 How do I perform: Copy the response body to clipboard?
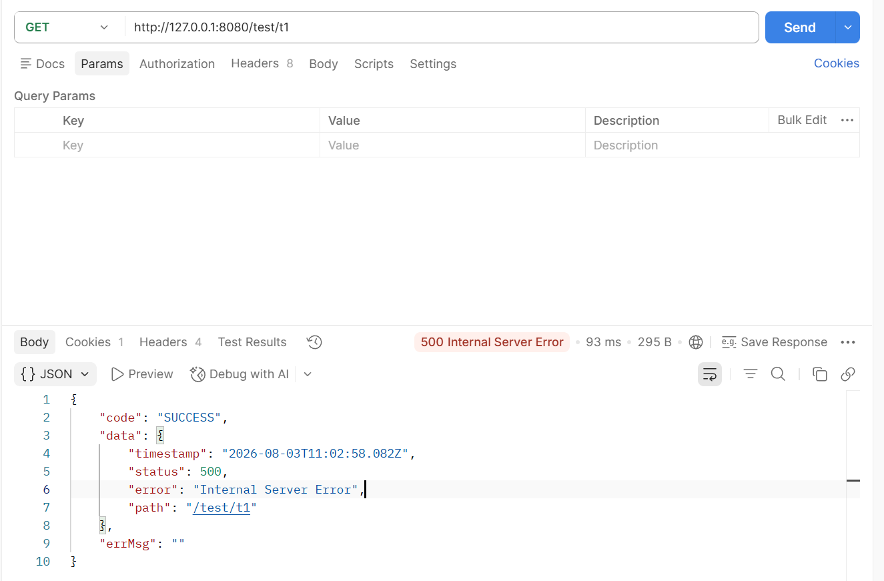[x=820, y=374]
